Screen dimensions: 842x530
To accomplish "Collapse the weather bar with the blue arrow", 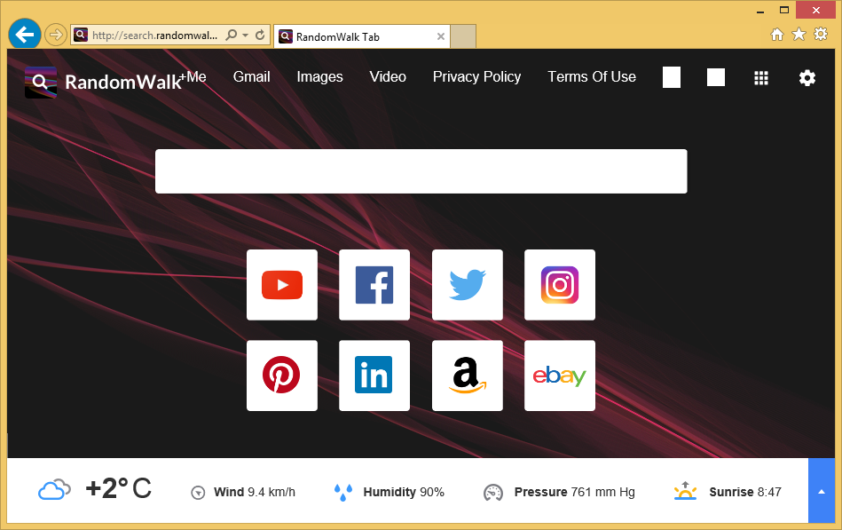I will (x=821, y=491).
